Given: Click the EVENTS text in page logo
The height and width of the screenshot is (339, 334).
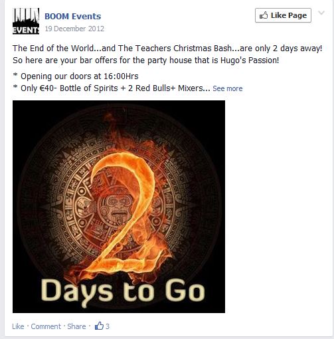Looking at the screenshot, I should 26,30.
